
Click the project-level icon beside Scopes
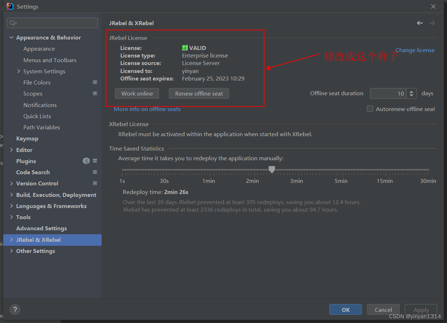tap(95, 93)
